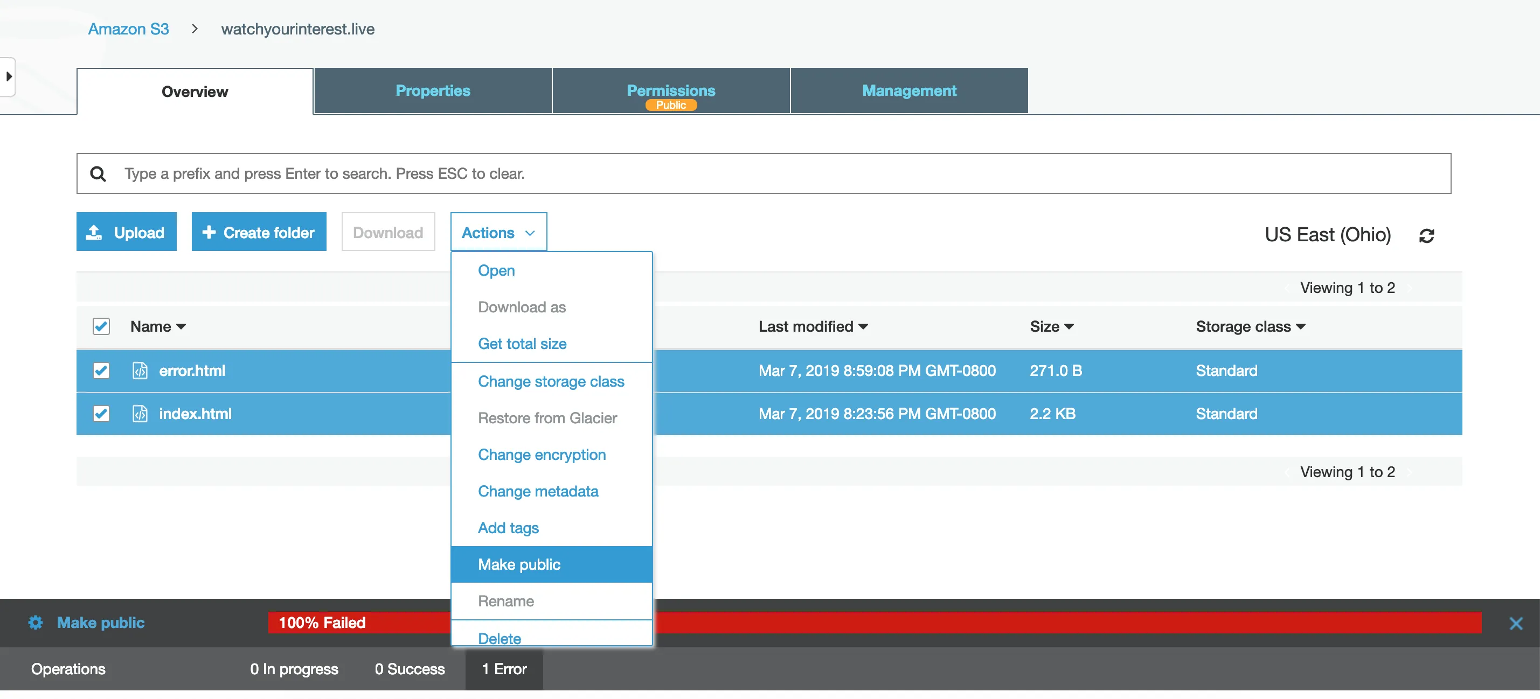Image resolution: width=1540 pixels, height=699 pixels.
Task: Go to Amazon S3 breadcrumb link
Action: pyautogui.click(x=128, y=29)
